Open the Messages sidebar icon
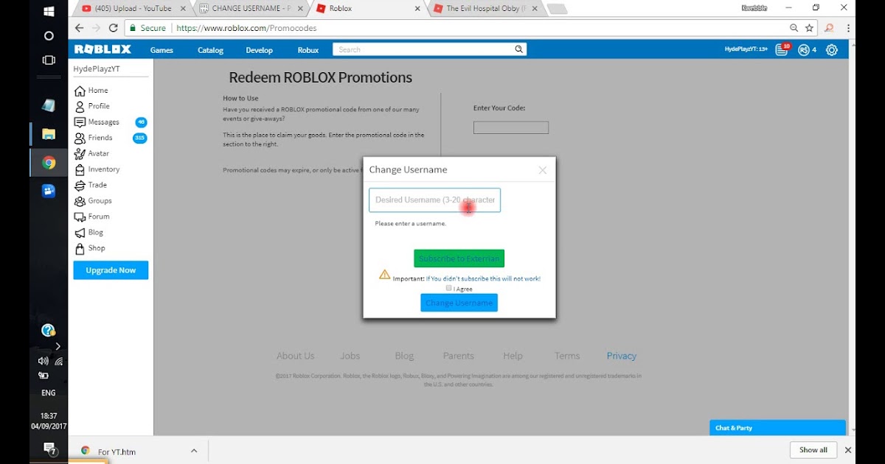The image size is (885, 464). pyautogui.click(x=80, y=122)
